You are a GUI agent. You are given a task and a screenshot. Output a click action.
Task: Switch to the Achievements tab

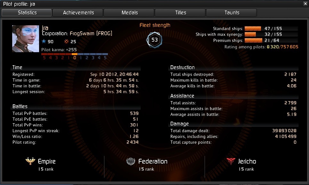click(78, 12)
